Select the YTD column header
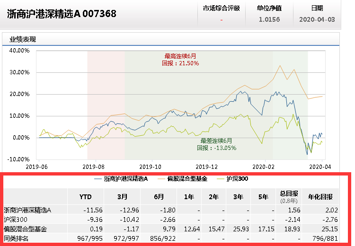The image size is (355, 246). coord(85,197)
